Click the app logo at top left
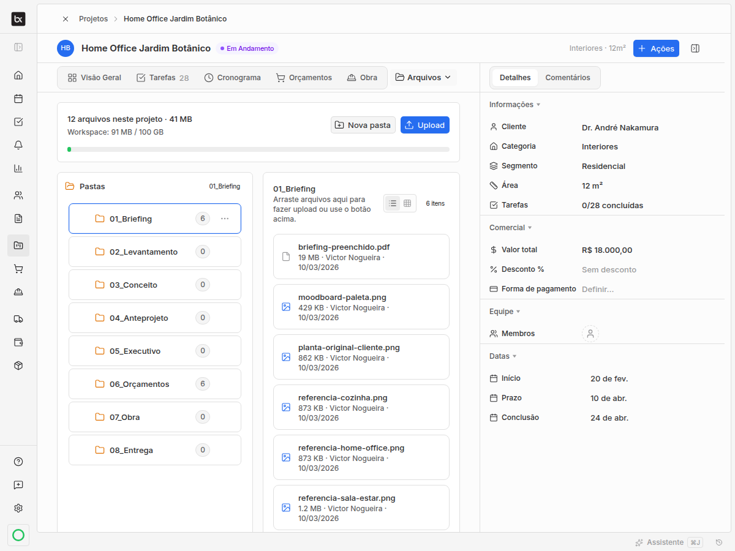The height and width of the screenshot is (551, 735). pos(18,20)
